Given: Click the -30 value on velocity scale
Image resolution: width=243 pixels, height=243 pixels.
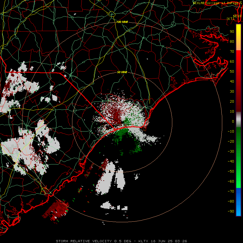Looking at the screenshot, I should pos(231,151).
